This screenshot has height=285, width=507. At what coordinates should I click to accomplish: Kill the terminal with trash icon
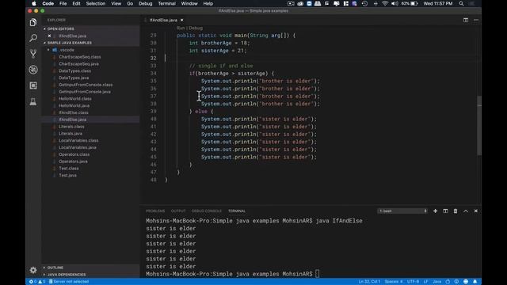point(456,211)
